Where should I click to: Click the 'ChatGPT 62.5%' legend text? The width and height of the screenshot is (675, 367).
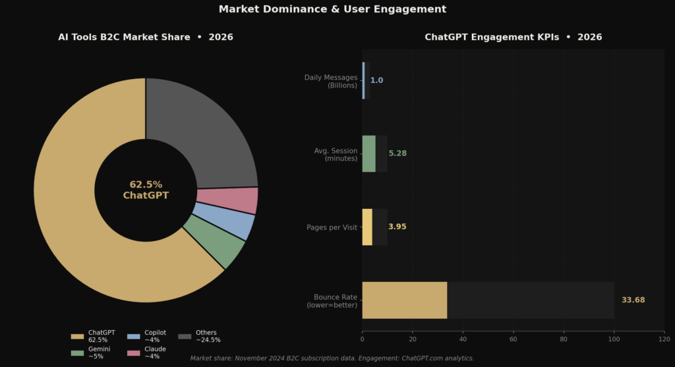coord(102,336)
